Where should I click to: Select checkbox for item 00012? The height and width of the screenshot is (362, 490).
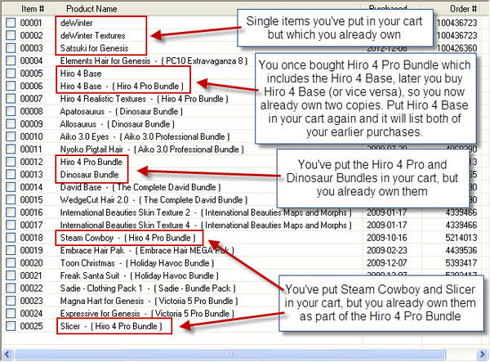[x=11, y=162]
